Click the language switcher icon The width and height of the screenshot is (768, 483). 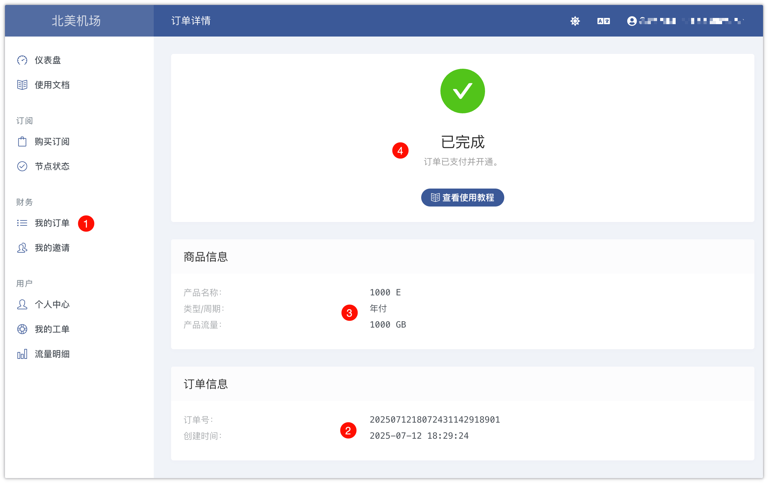(x=603, y=21)
